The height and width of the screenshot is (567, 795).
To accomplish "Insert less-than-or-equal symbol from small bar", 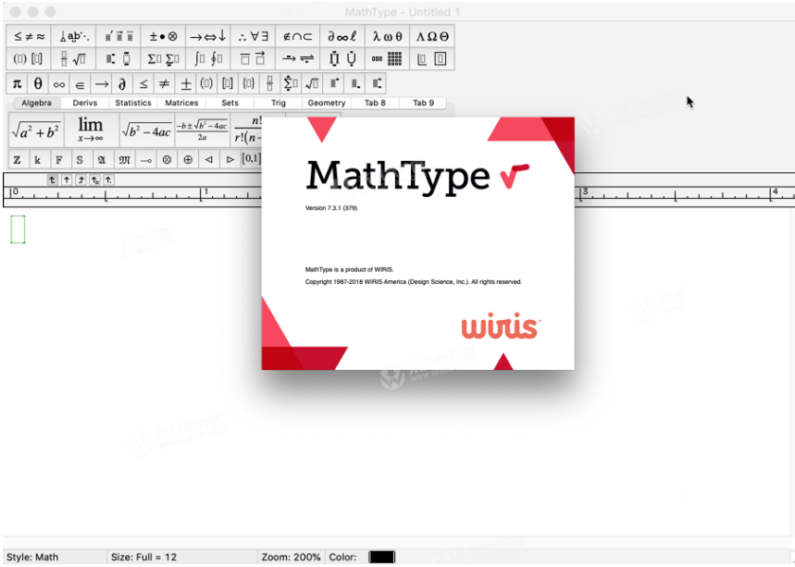I will (143, 83).
